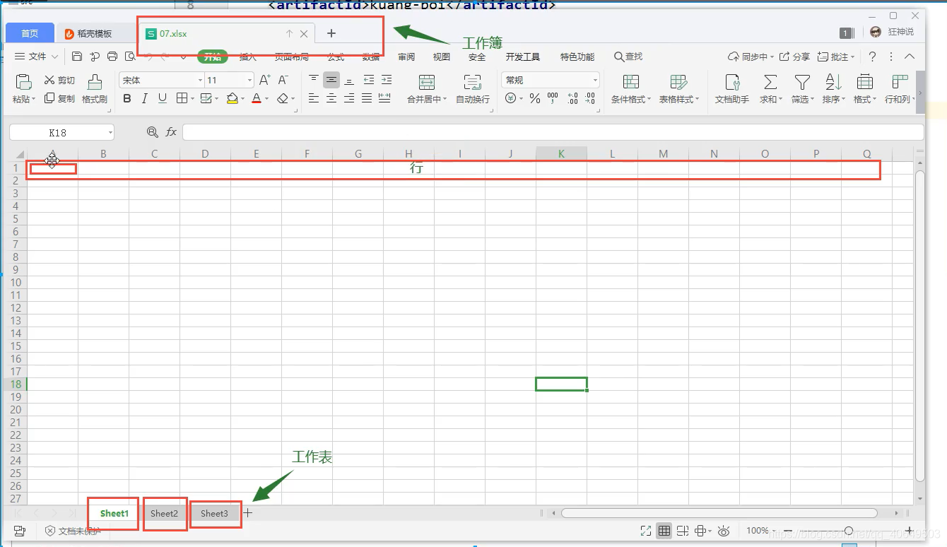Click the insert function fx icon
The width and height of the screenshot is (947, 547).
171,132
